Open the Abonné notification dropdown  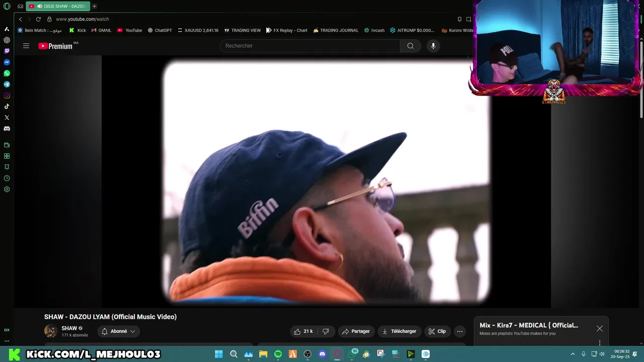click(118, 331)
